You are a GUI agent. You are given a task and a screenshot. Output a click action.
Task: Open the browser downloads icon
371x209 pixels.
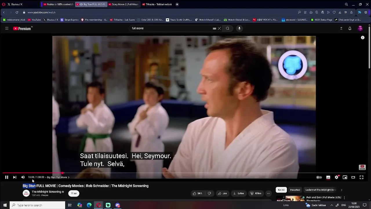tap(340, 12)
